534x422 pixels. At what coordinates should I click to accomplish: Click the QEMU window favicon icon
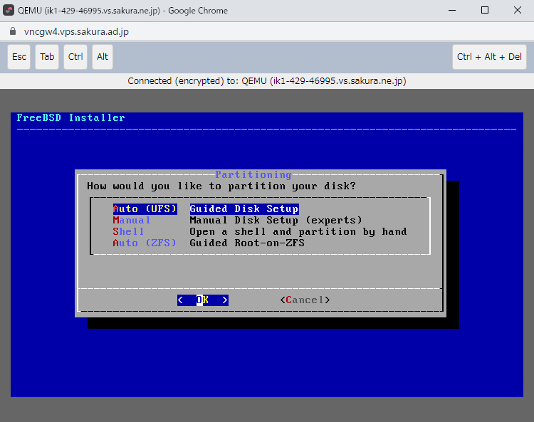(x=9, y=11)
